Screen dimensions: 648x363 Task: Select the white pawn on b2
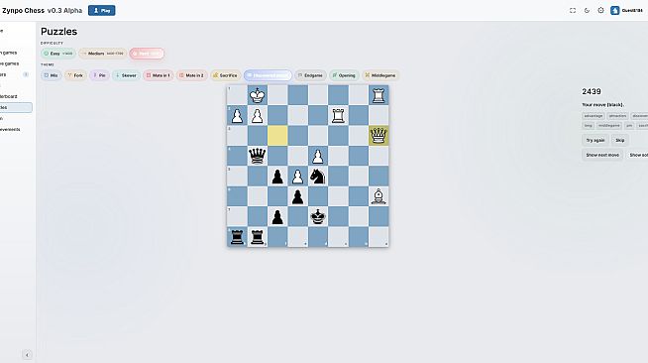(x=257, y=115)
